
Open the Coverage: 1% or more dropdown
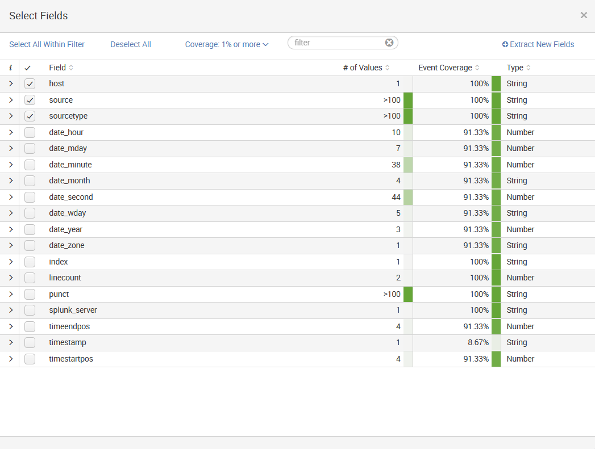[x=227, y=44]
